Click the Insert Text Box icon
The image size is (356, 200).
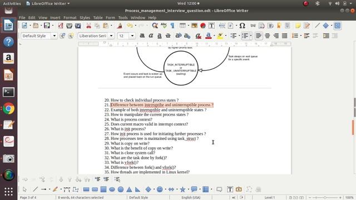point(211,26)
